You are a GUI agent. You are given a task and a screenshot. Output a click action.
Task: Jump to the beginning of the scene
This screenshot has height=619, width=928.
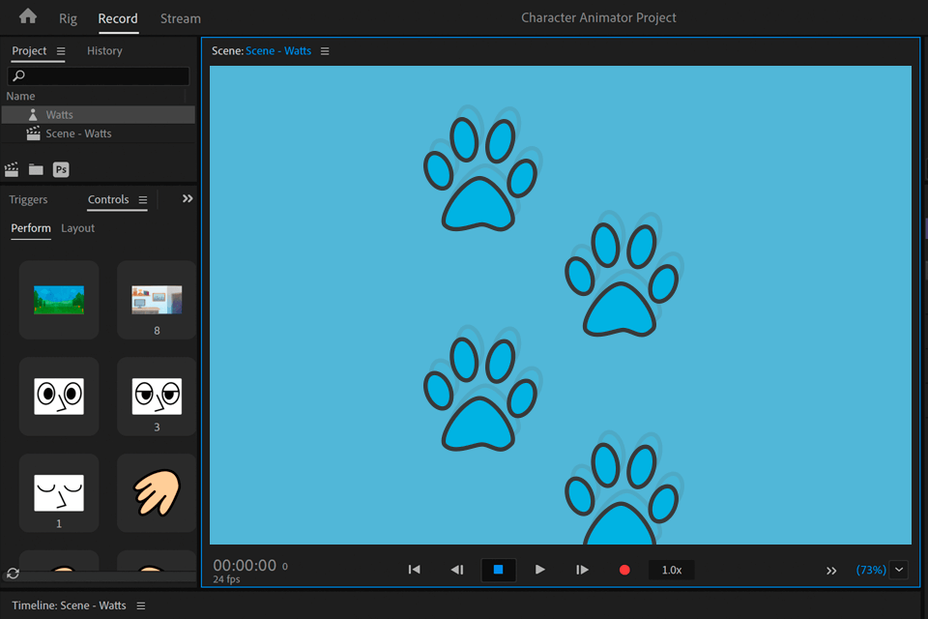[x=414, y=570]
